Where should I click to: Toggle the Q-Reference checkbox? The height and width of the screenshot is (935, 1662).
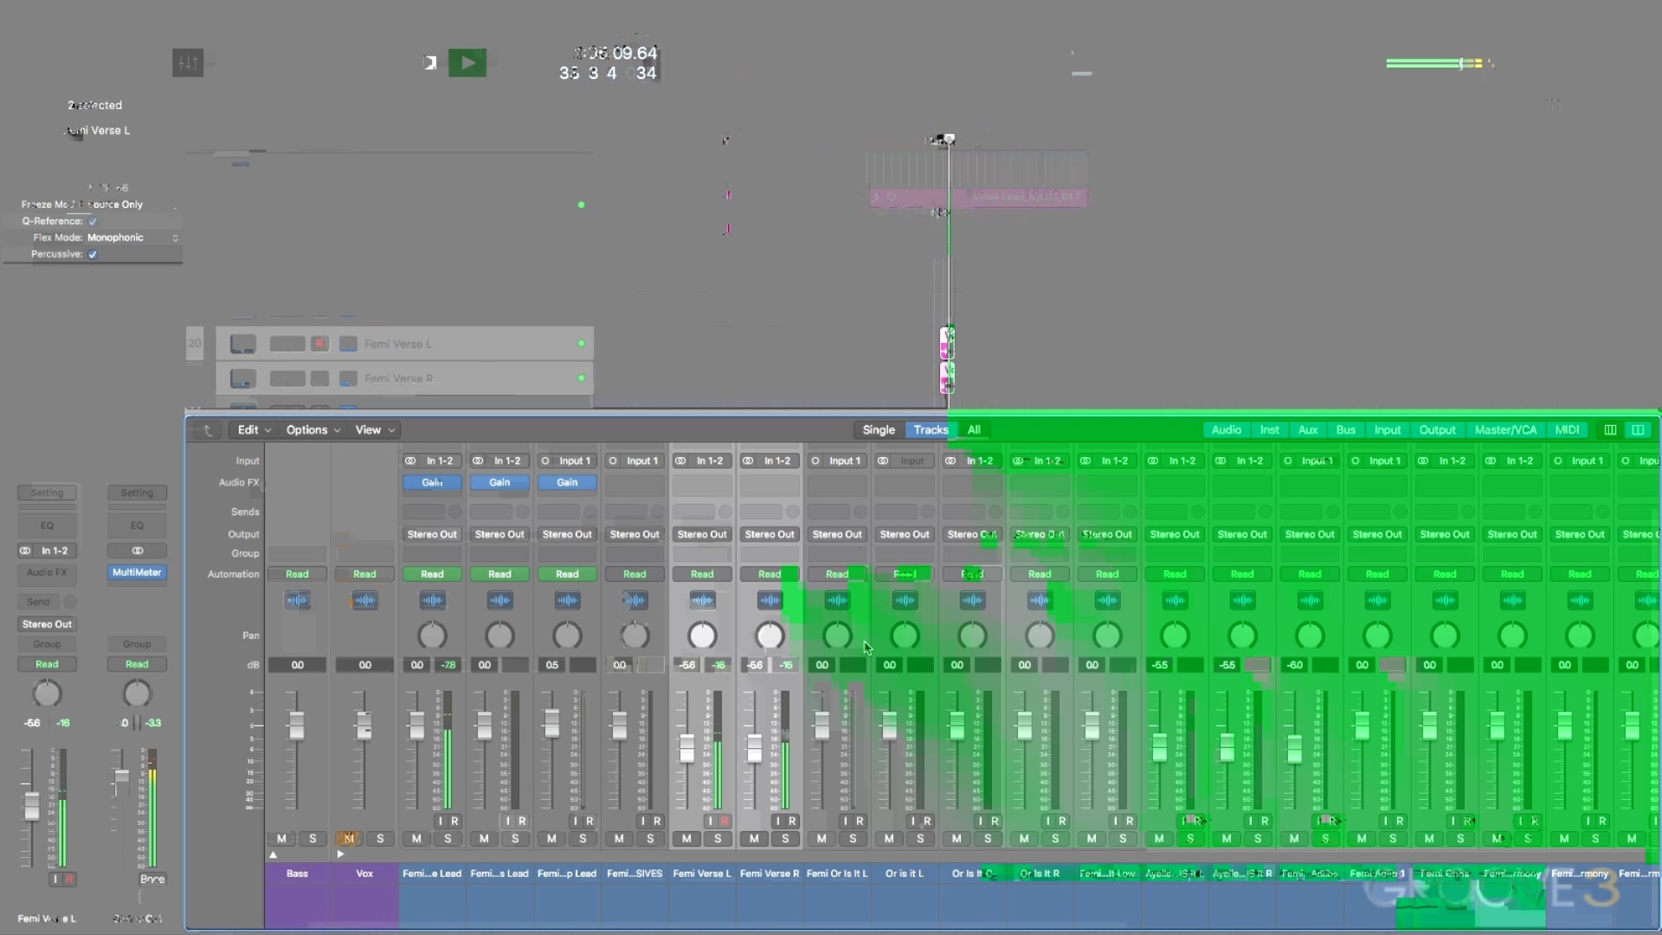pos(93,221)
